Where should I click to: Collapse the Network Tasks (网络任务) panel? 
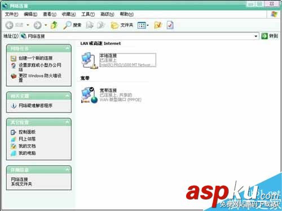67,48
